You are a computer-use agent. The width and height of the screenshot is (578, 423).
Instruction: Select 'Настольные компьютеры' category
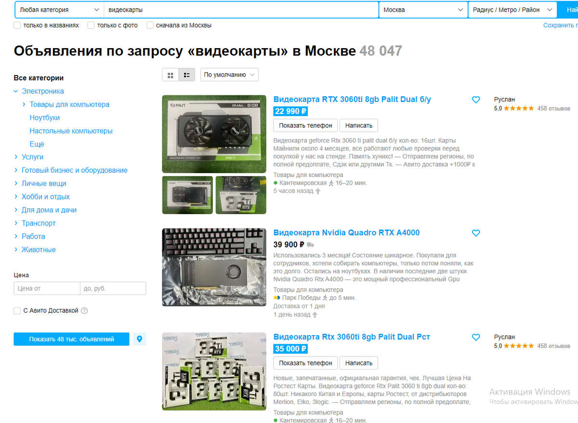coord(71,131)
